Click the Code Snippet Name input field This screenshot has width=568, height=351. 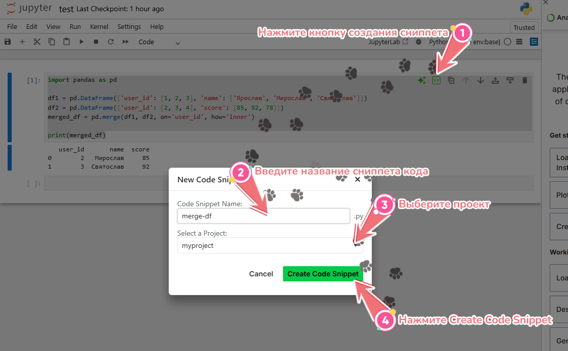(263, 216)
